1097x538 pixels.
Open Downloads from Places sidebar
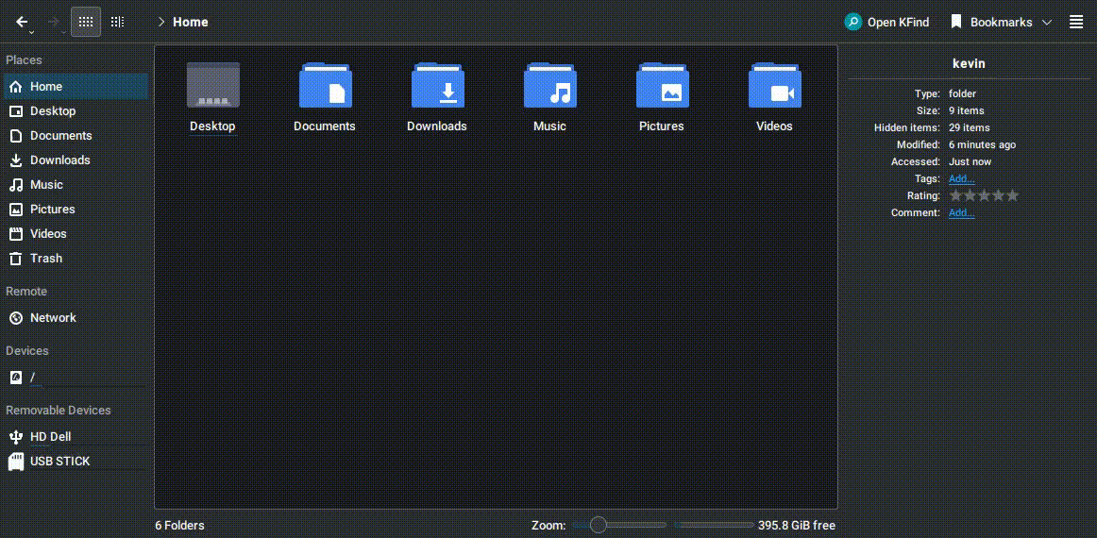[76, 160]
